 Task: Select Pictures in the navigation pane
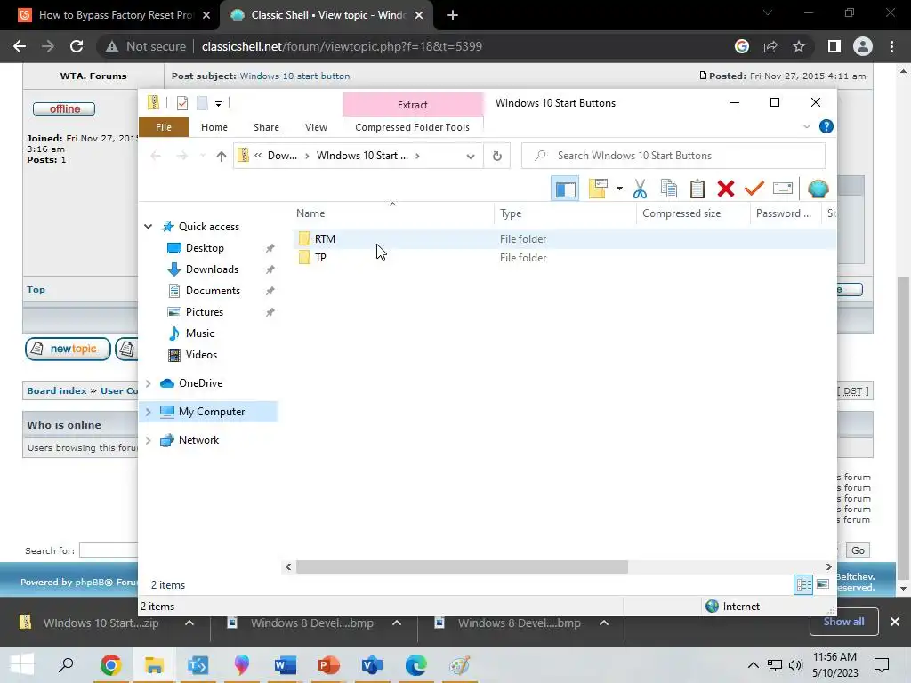(x=204, y=312)
